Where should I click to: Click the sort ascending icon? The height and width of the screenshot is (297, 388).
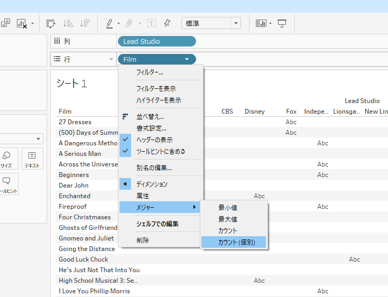point(68,23)
